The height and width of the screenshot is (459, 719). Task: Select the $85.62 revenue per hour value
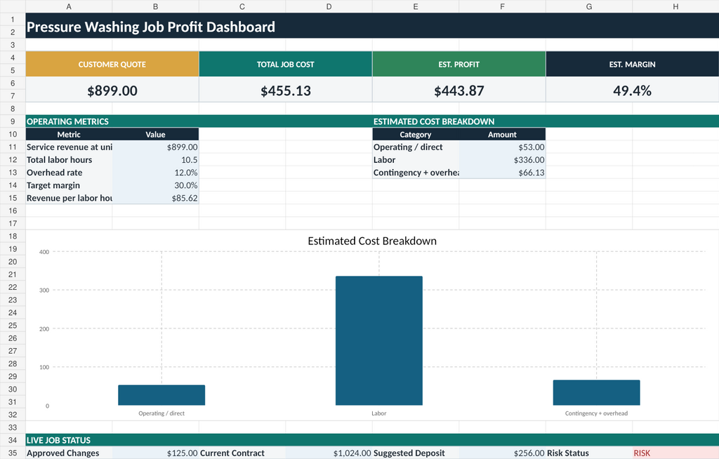coord(155,198)
